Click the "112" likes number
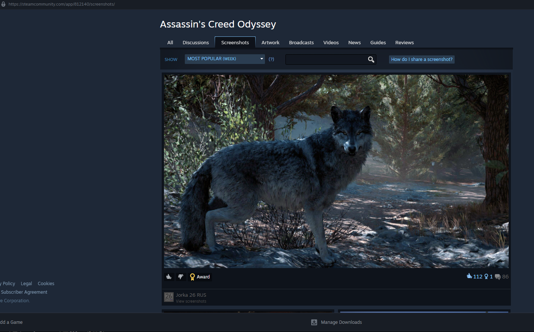 tap(478, 277)
